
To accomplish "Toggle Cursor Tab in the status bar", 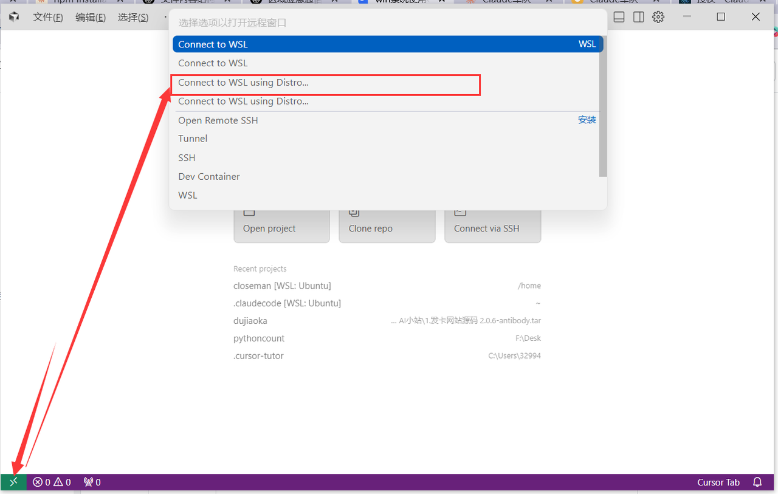I will coord(718,482).
